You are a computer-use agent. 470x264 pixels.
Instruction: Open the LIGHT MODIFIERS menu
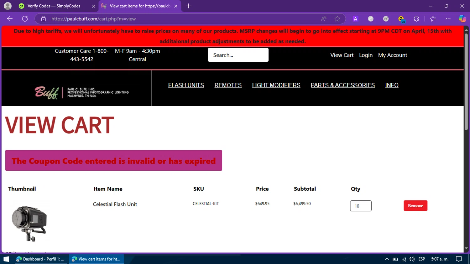[276, 85]
